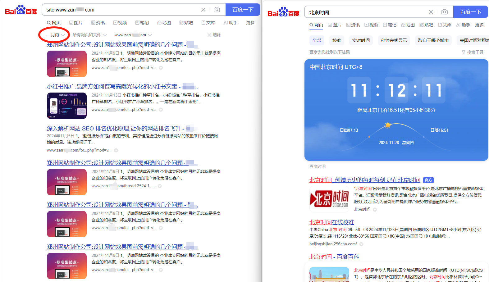The height and width of the screenshot is (282, 489).
Task: Select 视频 tab in right window
Action: [371, 25]
